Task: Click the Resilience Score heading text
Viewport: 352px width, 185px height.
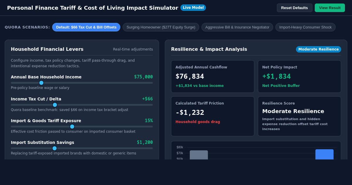Action: [278, 103]
